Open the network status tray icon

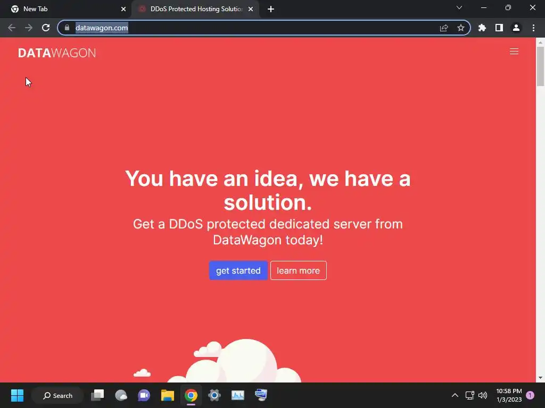click(x=470, y=395)
